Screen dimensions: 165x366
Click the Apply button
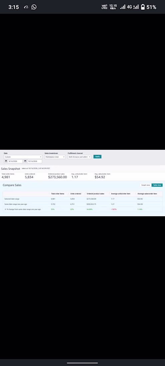click(x=97, y=157)
